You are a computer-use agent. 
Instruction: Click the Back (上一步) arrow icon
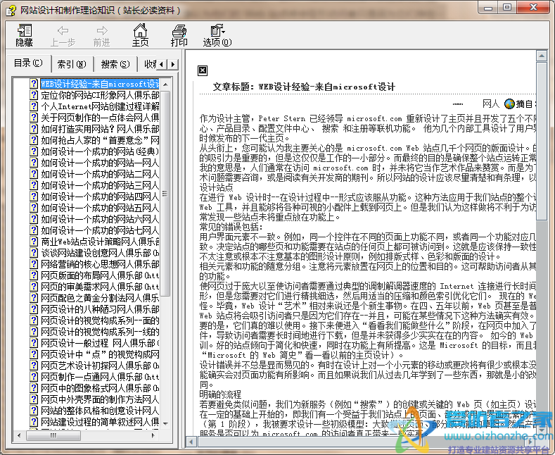tap(63, 31)
